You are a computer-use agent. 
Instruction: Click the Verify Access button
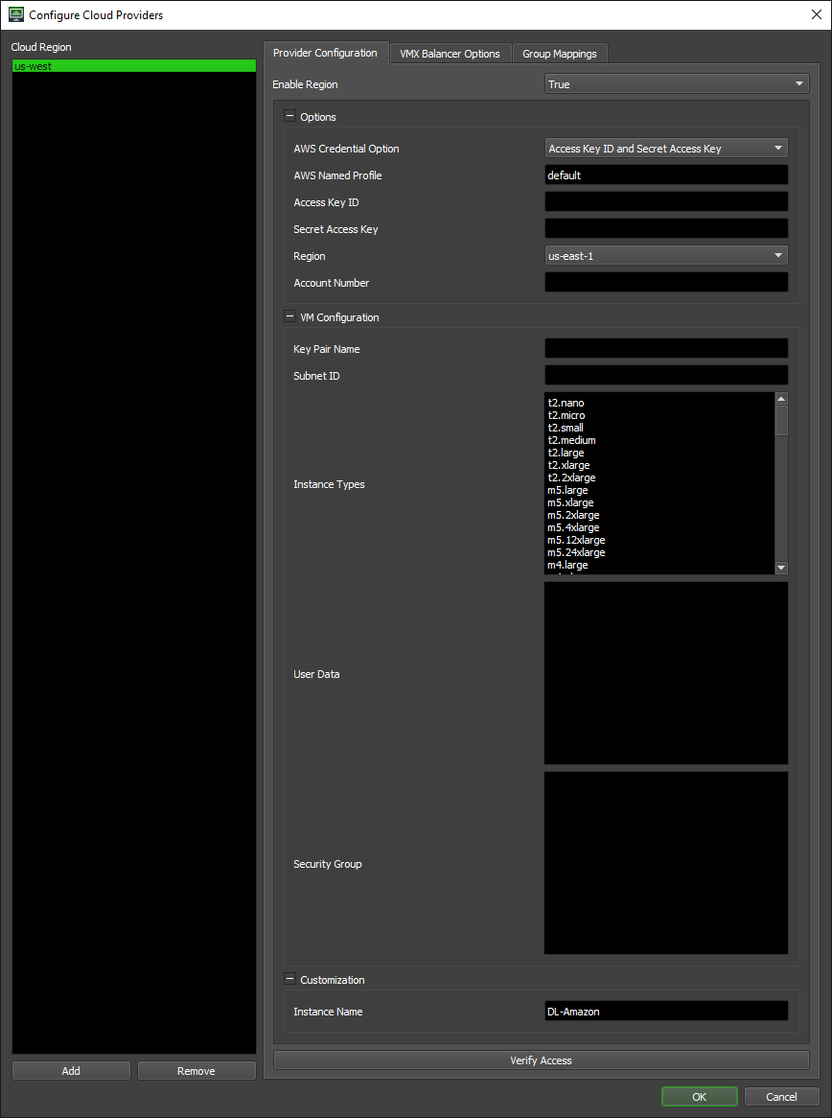(541, 1060)
